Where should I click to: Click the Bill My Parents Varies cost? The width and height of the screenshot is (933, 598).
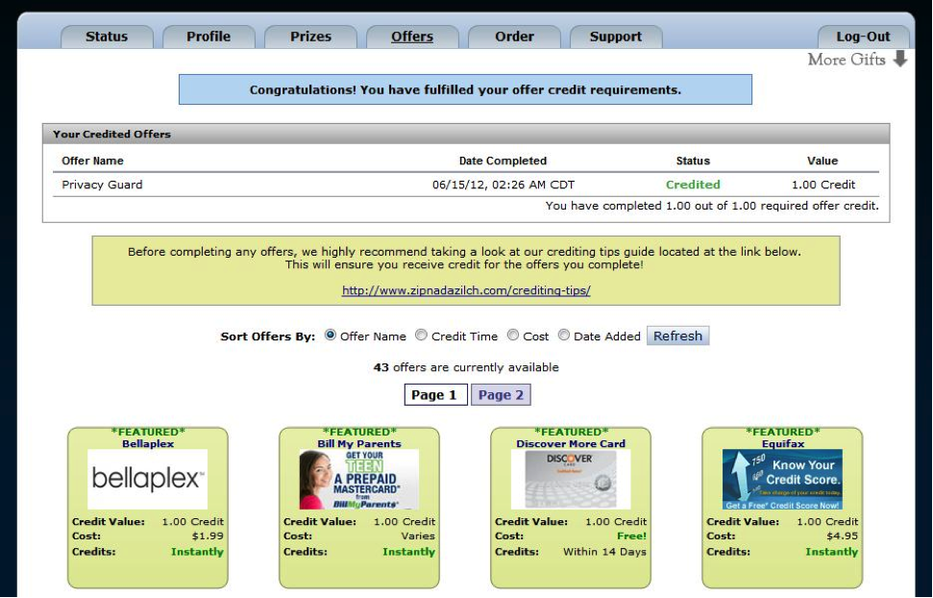(x=418, y=536)
